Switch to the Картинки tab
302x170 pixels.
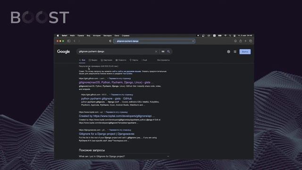click(x=107, y=60)
